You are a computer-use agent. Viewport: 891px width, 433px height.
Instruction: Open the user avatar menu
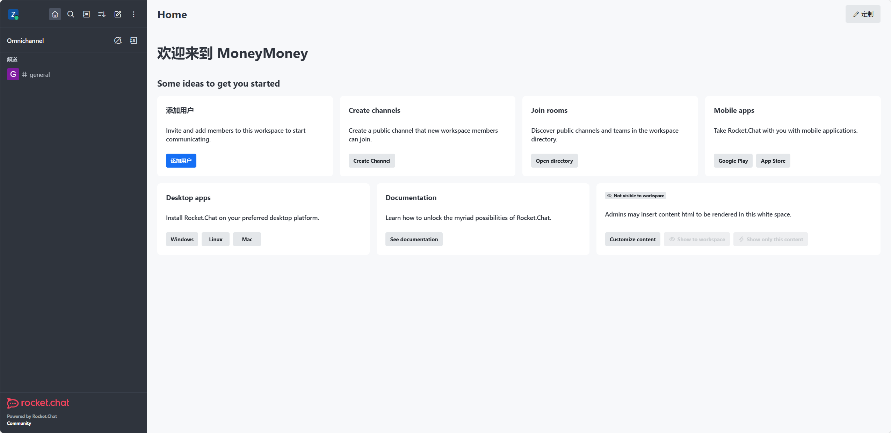click(x=13, y=14)
